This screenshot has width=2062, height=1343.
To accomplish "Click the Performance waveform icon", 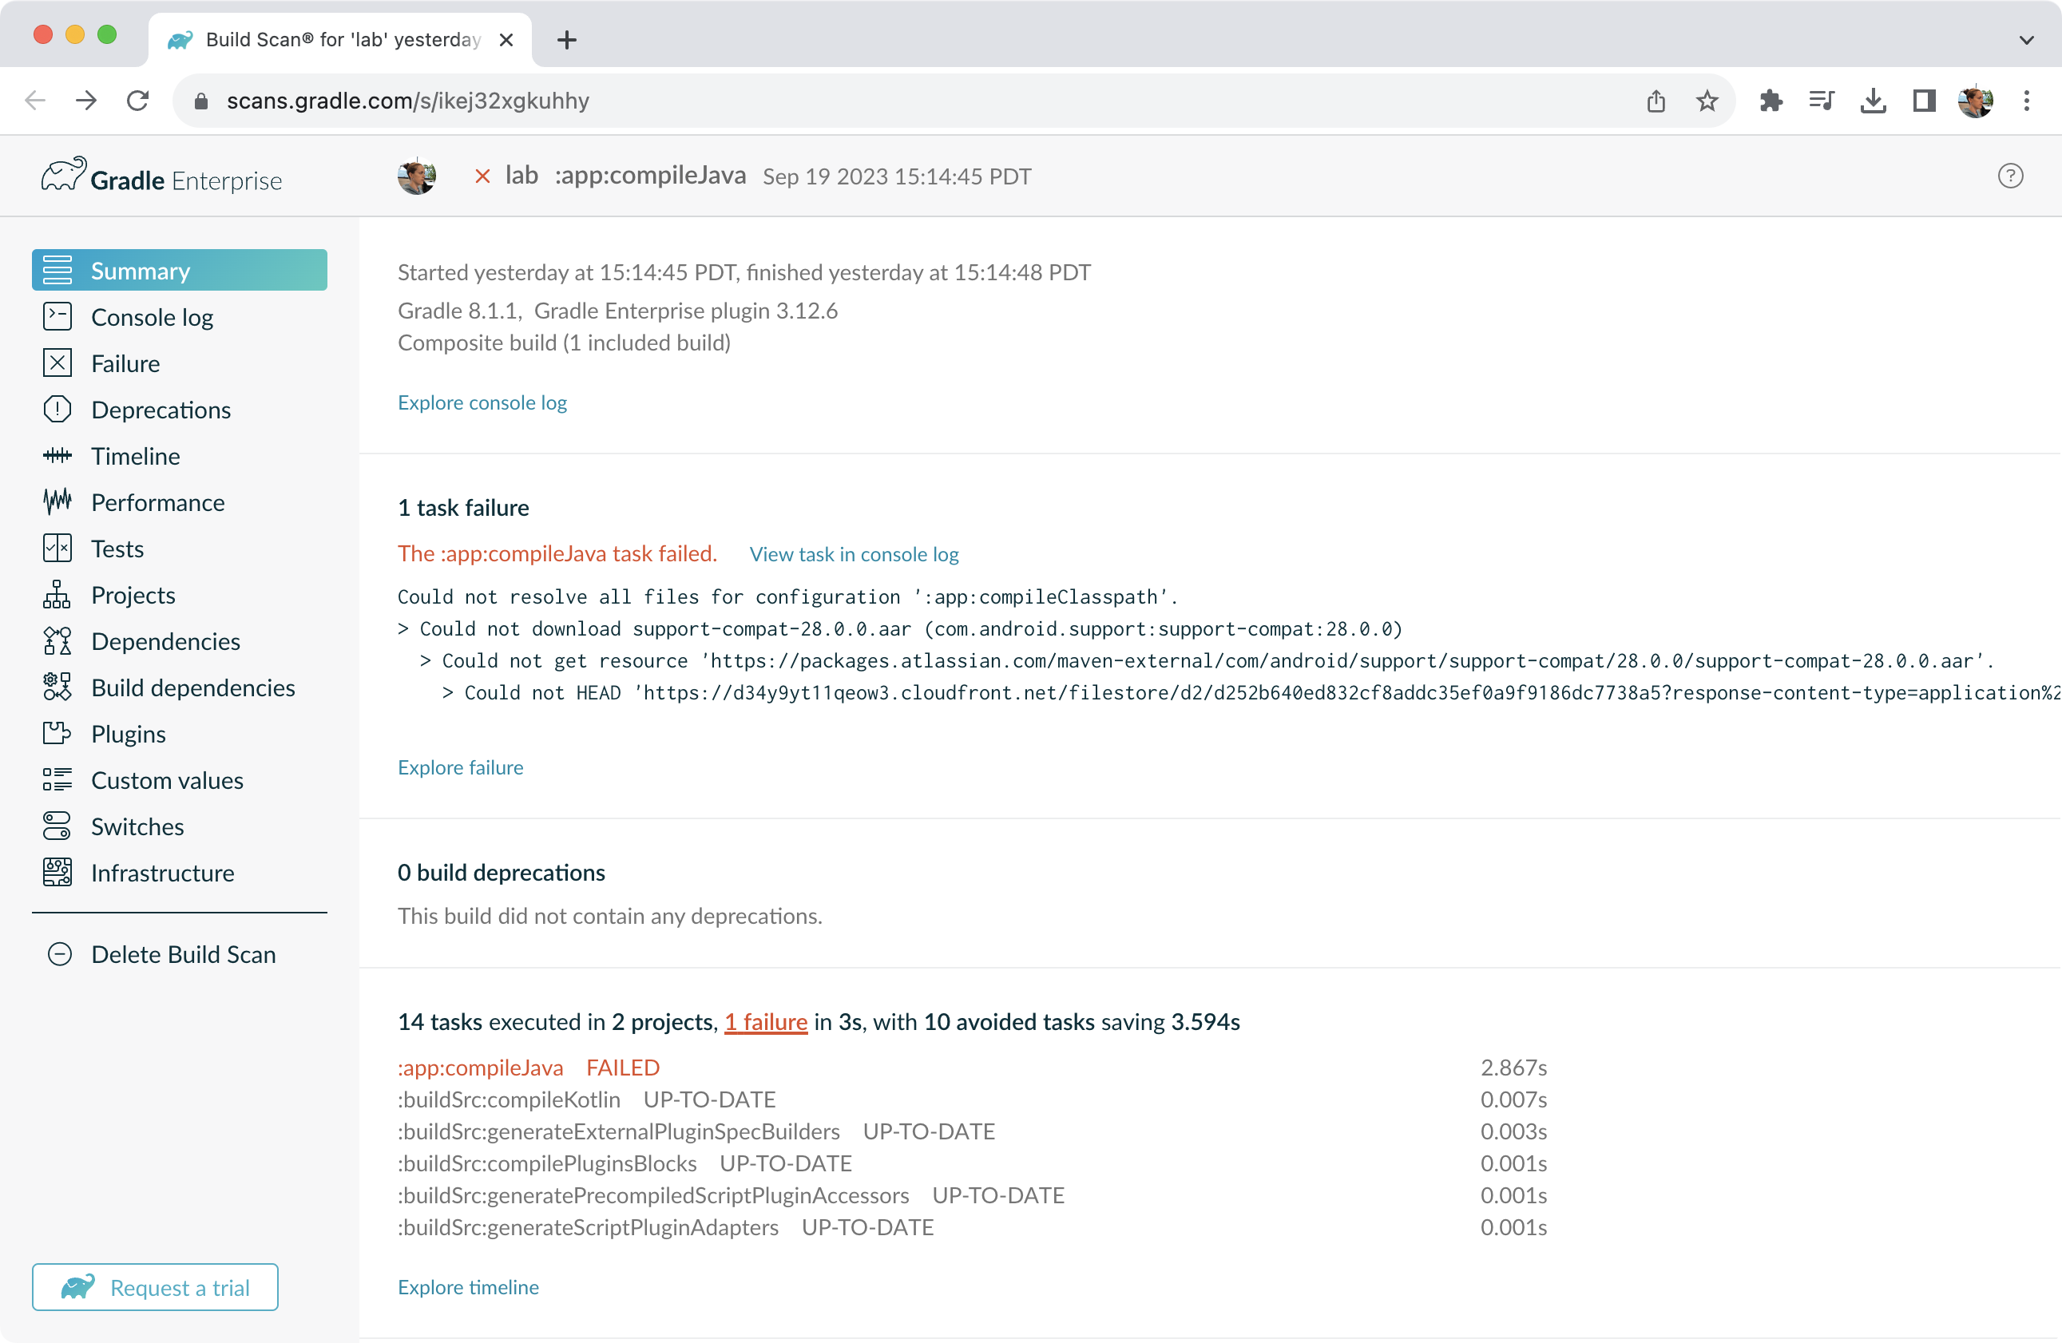I will pos(57,501).
